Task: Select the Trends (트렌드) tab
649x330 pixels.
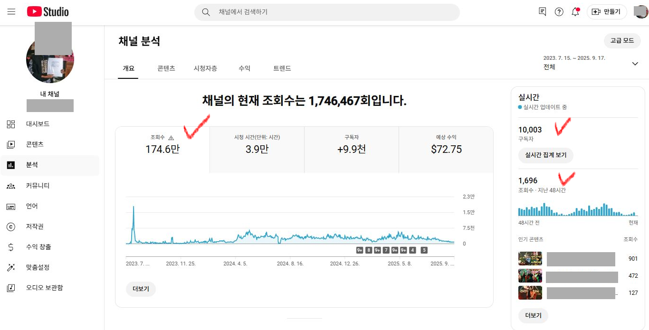Action: 282,68
